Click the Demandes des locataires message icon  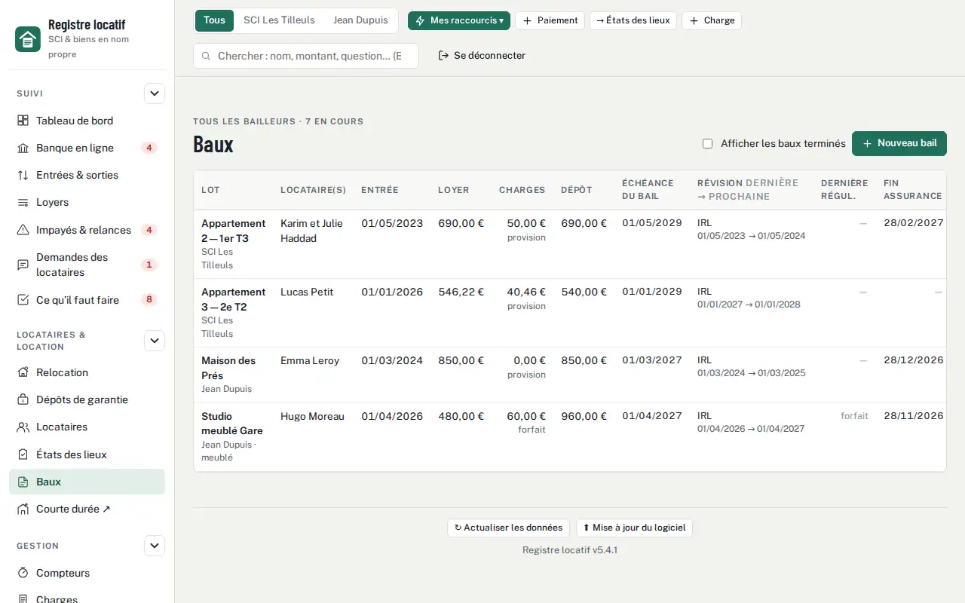click(23, 265)
